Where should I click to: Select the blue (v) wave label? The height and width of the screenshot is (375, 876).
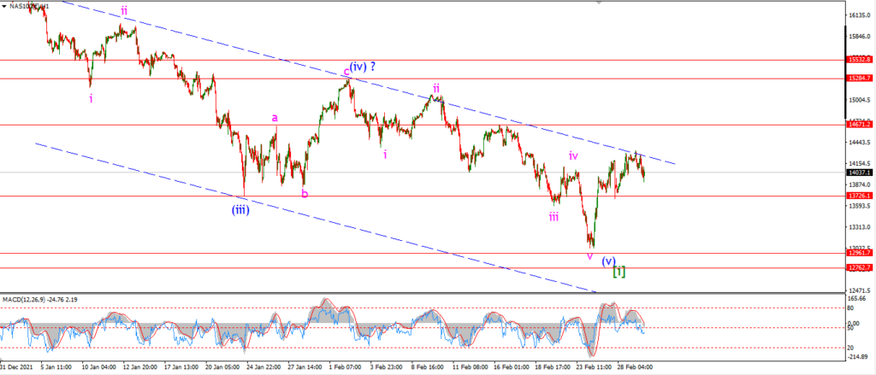[608, 261]
